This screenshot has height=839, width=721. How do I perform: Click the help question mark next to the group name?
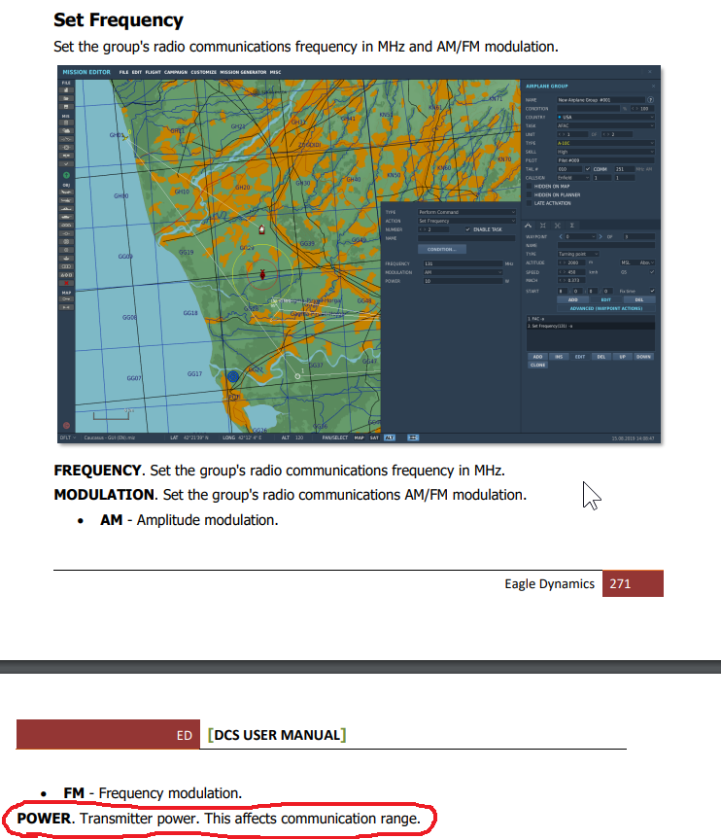point(650,100)
